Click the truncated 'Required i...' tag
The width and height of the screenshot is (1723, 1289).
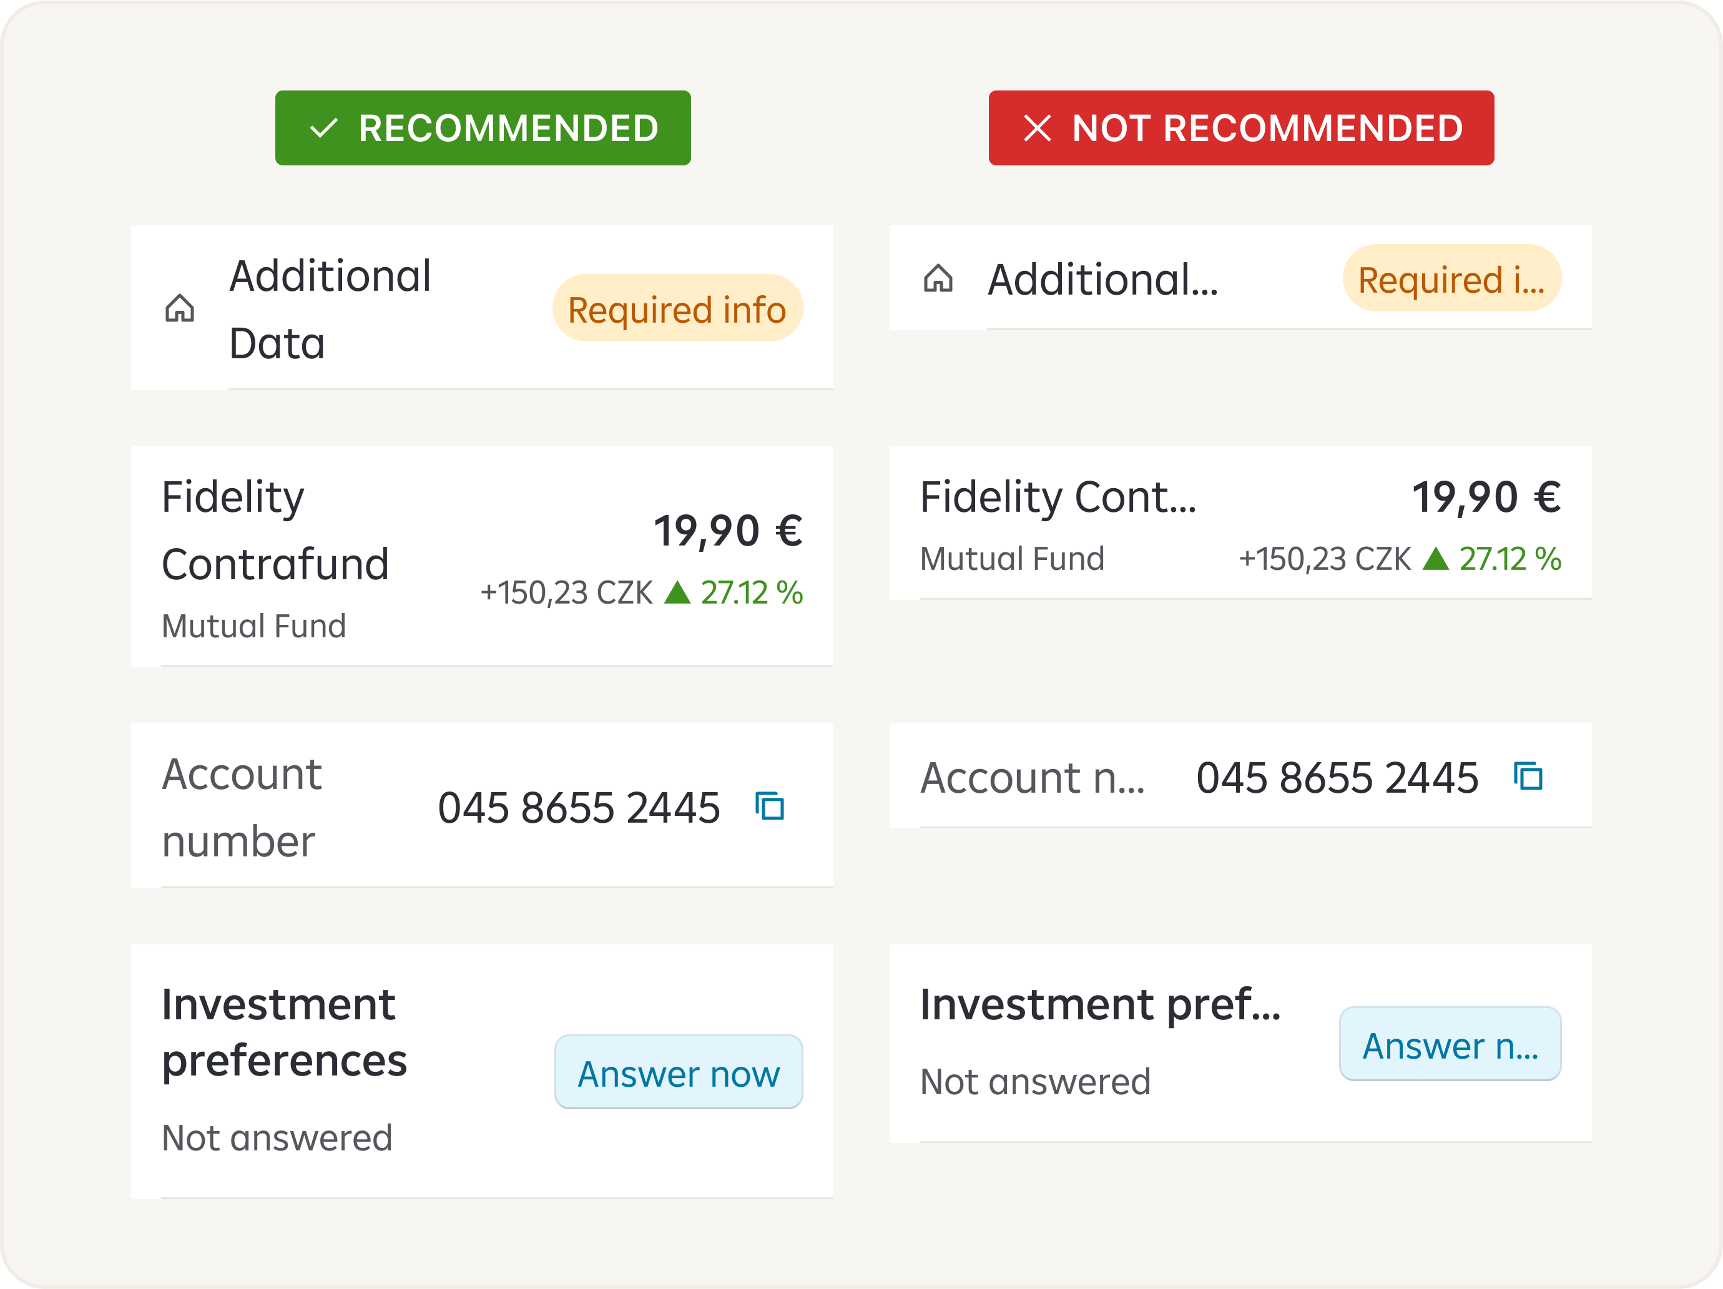[x=1450, y=279]
